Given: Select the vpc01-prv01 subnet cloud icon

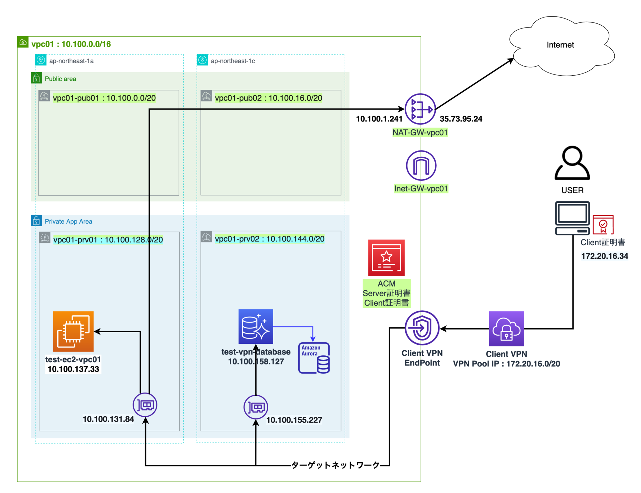Looking at the screenshot, I should [45, 237].
